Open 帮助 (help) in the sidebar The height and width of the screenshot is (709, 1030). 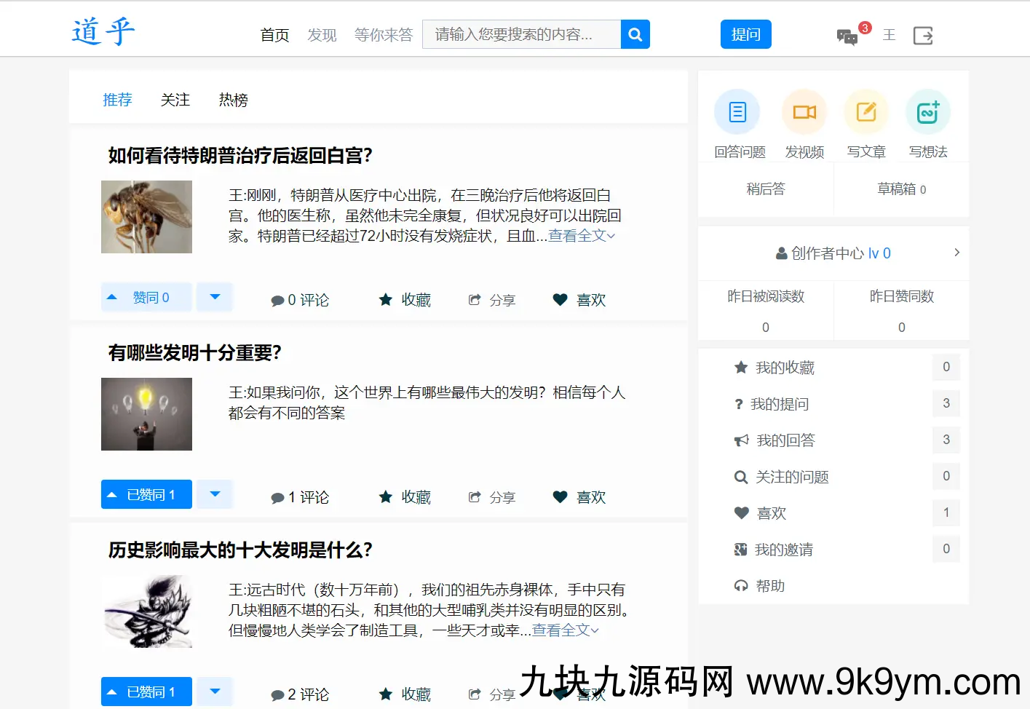[x=770, y=585]
